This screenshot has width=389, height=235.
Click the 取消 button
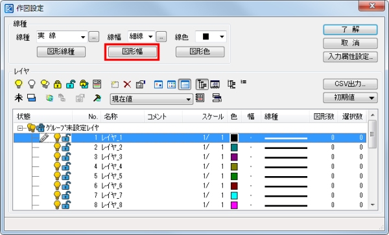350,43
